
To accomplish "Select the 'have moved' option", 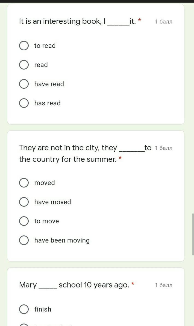I will tap(24, 202).
